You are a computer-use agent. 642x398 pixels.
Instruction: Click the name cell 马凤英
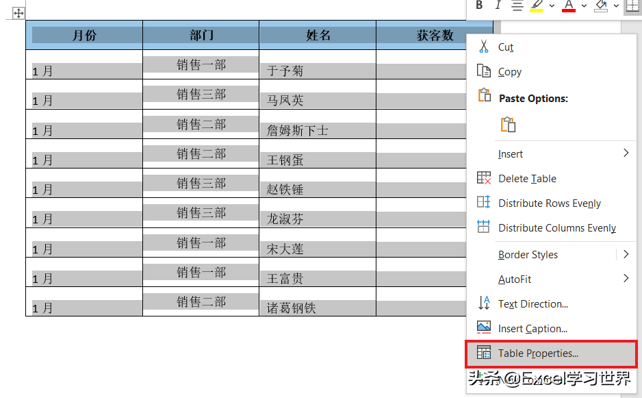click(x=318, y=95)
